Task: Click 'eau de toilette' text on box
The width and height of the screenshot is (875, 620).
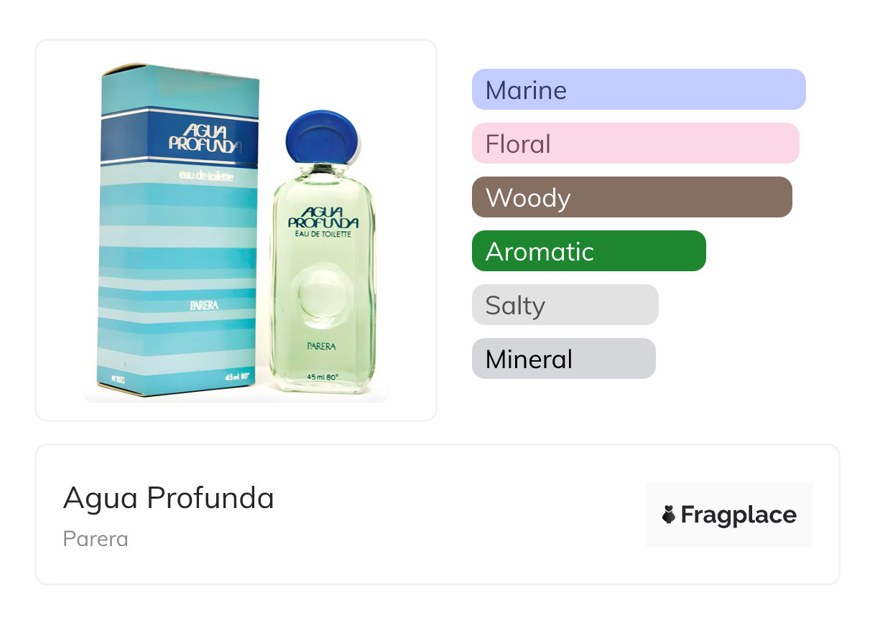Action: (x=206, y=177)
